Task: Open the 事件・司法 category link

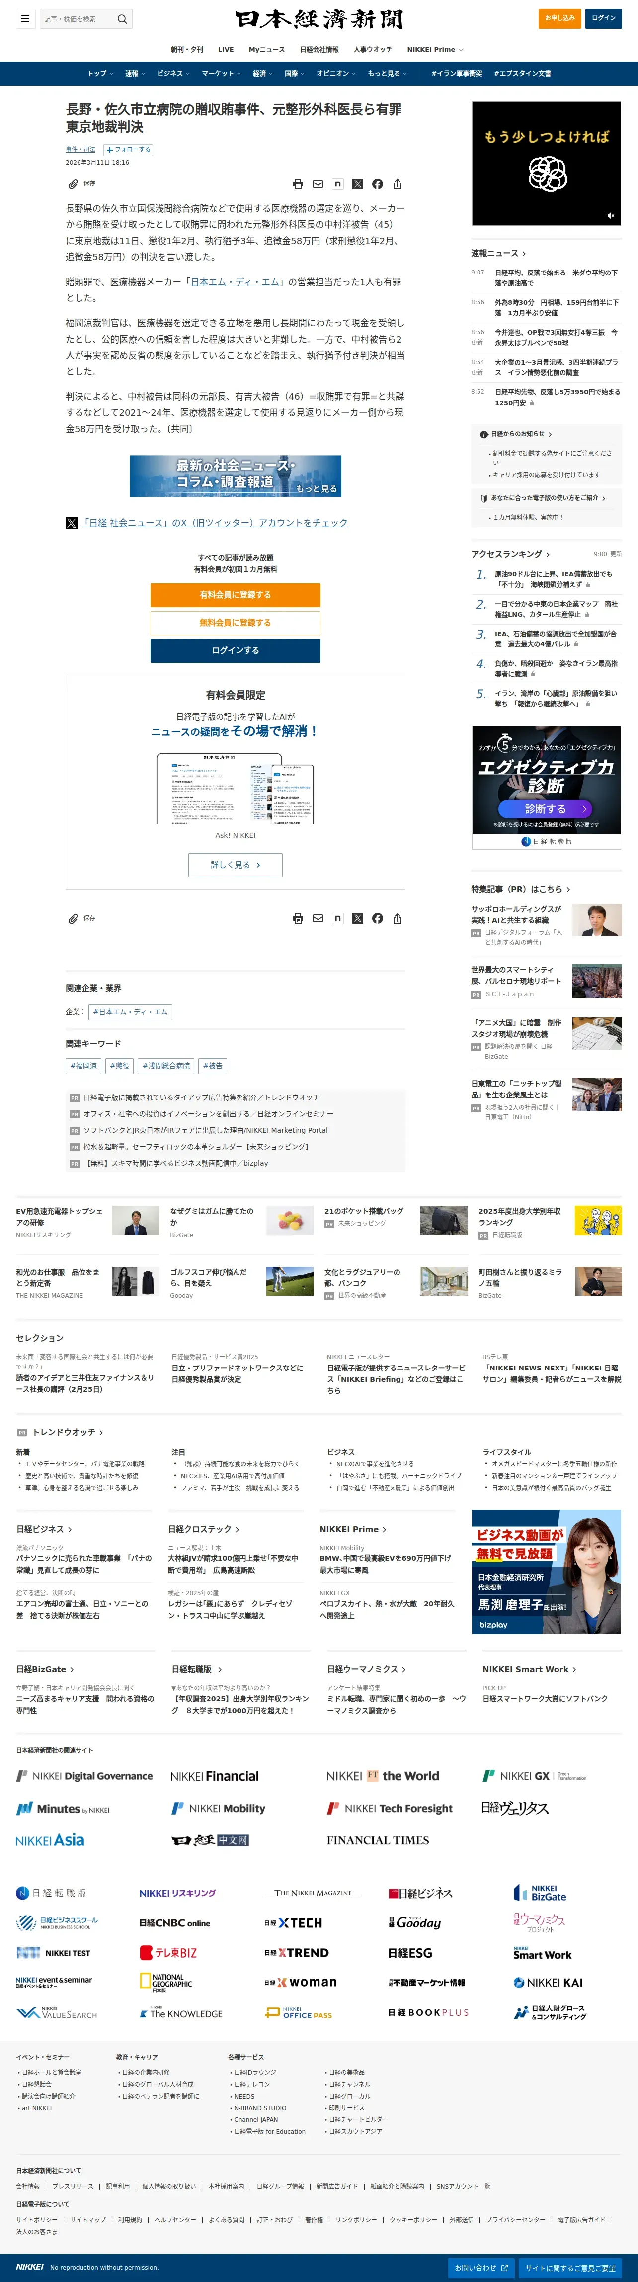Action: (x=80, y=150)
